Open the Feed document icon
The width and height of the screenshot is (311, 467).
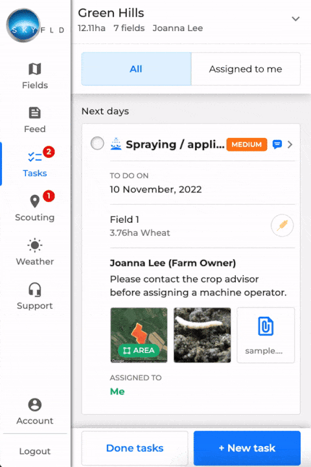pyautogui.click(x=35, y=113)
